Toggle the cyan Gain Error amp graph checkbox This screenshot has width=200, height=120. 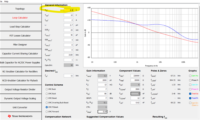[x=190, y=85]
